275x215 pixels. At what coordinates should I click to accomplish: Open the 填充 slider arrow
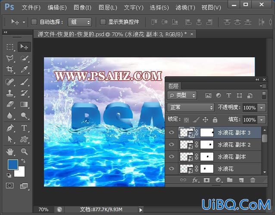point(262,120)
